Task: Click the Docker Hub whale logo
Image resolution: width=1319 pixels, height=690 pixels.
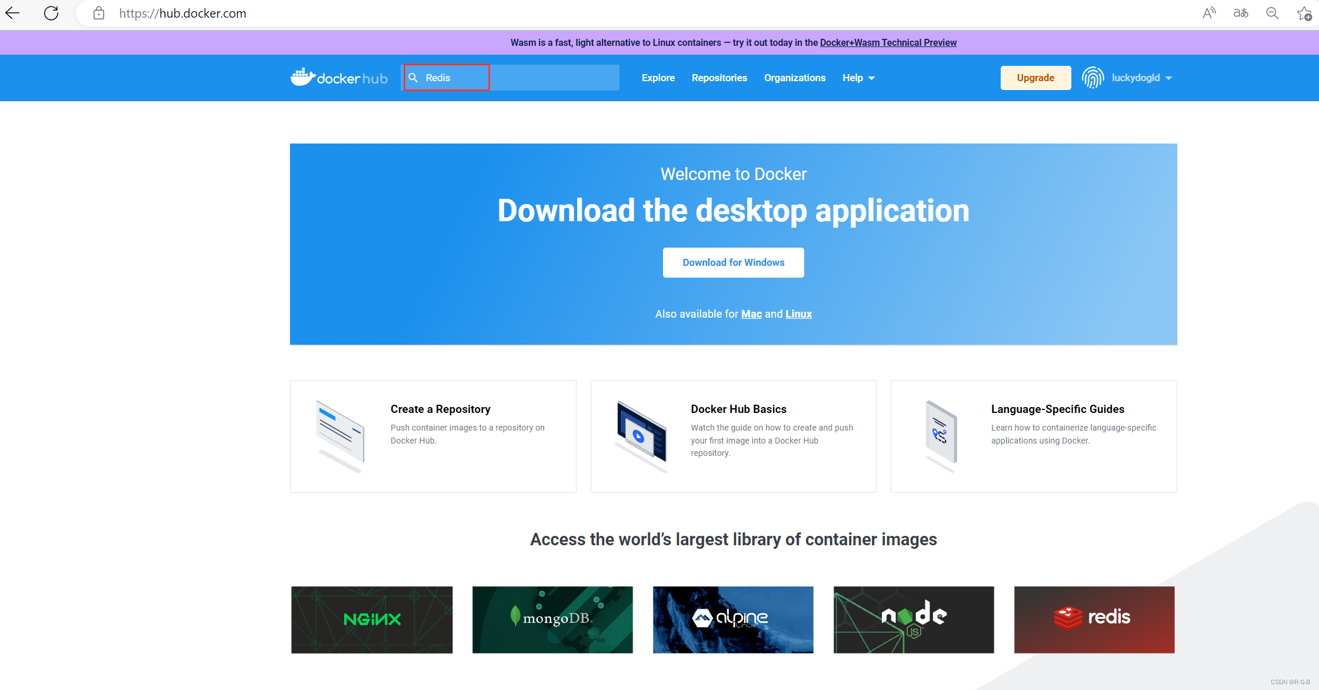Action: tap(339, 78)
